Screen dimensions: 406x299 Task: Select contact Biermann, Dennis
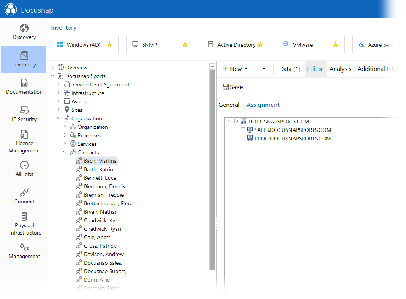pyautogui.click(x=100, y=186)
